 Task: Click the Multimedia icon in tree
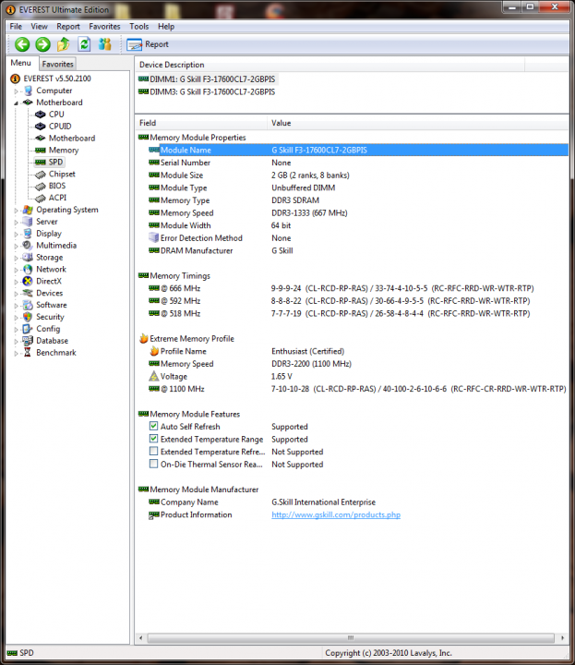coord(28,246)
